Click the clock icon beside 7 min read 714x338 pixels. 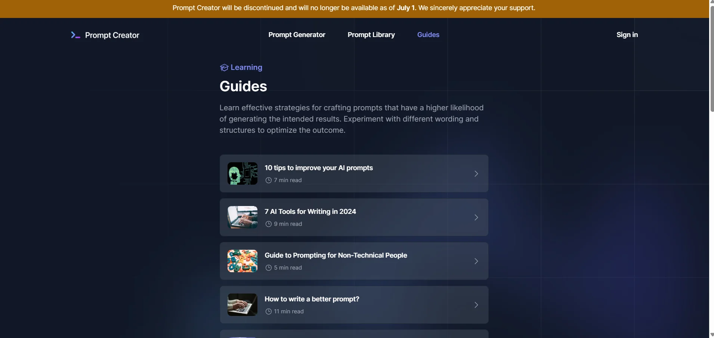click(268, 180)
